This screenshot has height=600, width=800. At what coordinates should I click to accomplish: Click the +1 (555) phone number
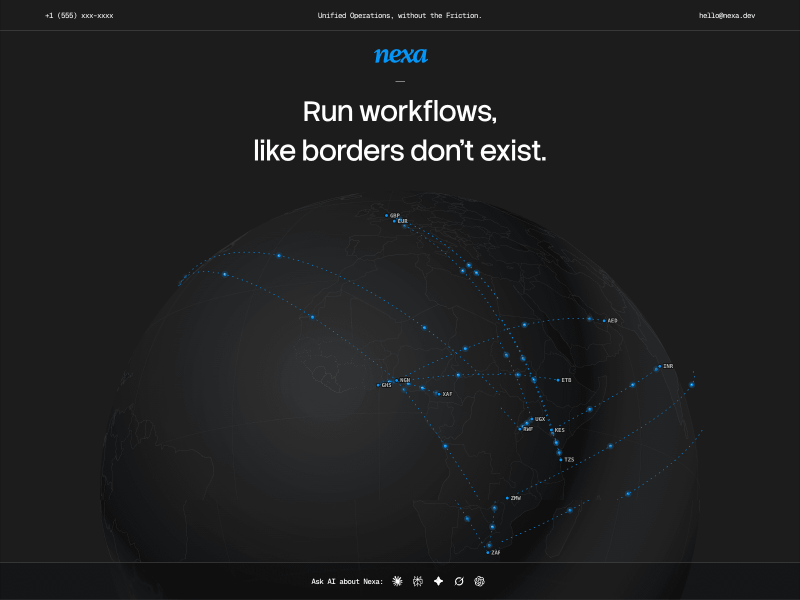[x=79, y=15]
